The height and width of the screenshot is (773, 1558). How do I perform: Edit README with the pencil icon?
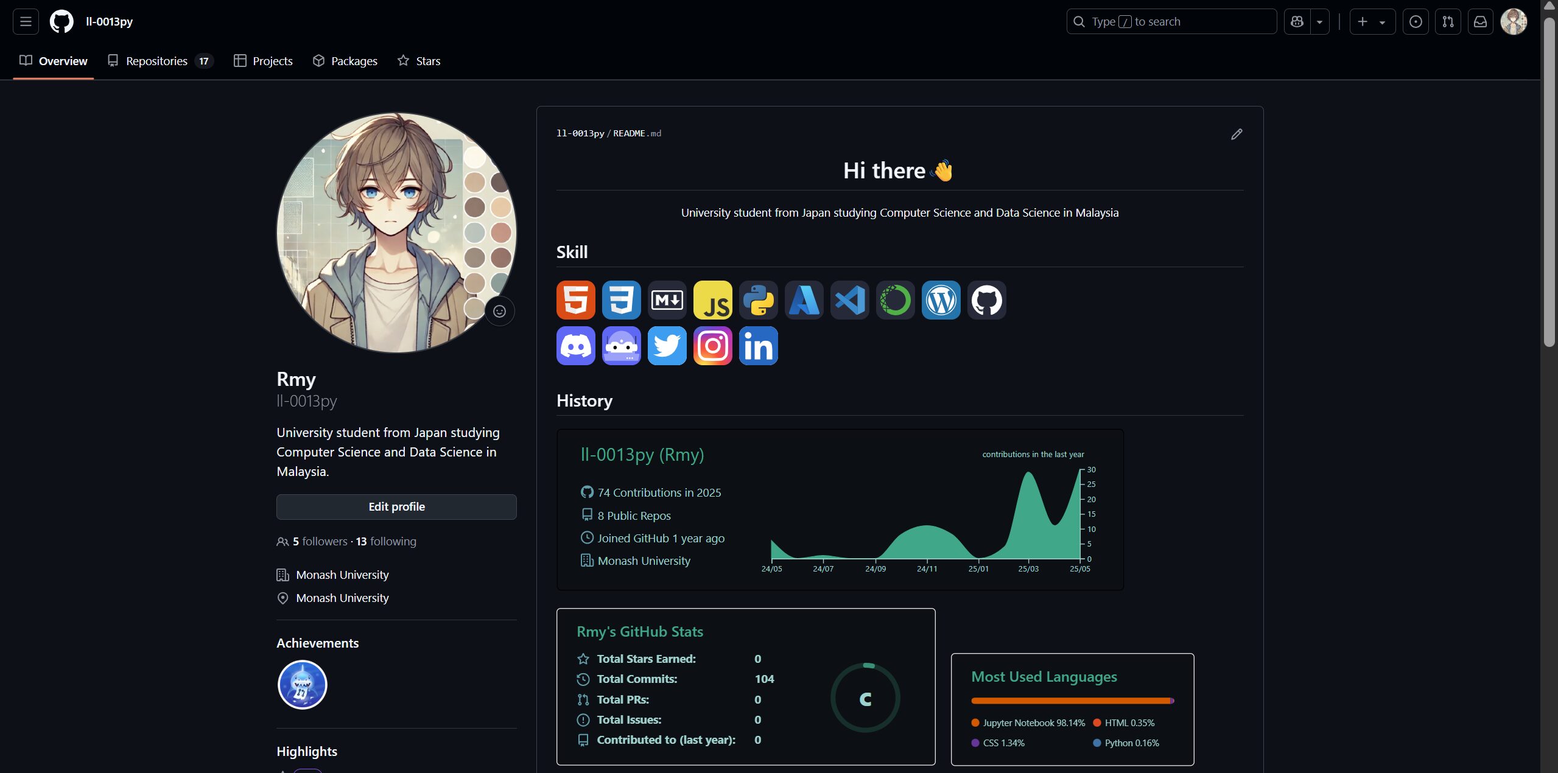tap(1237, 134)
